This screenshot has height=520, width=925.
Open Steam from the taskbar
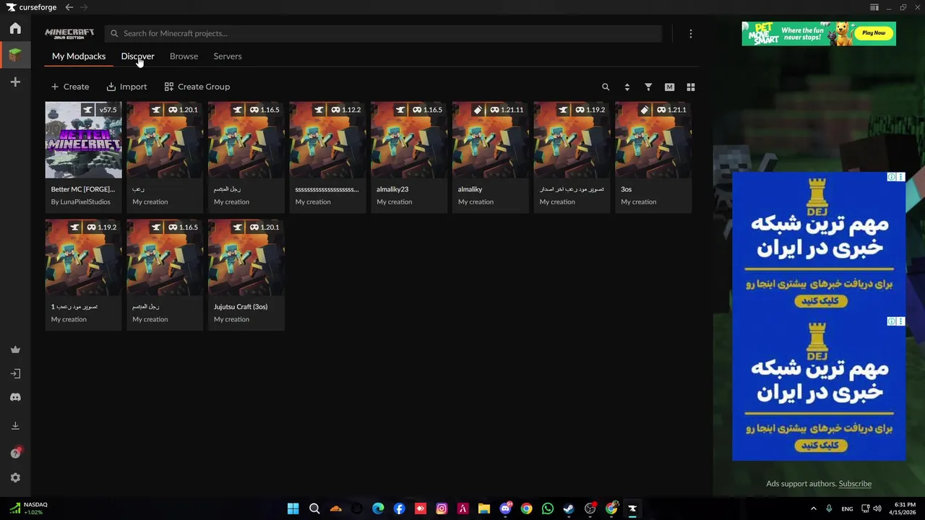tap(569, 508)
